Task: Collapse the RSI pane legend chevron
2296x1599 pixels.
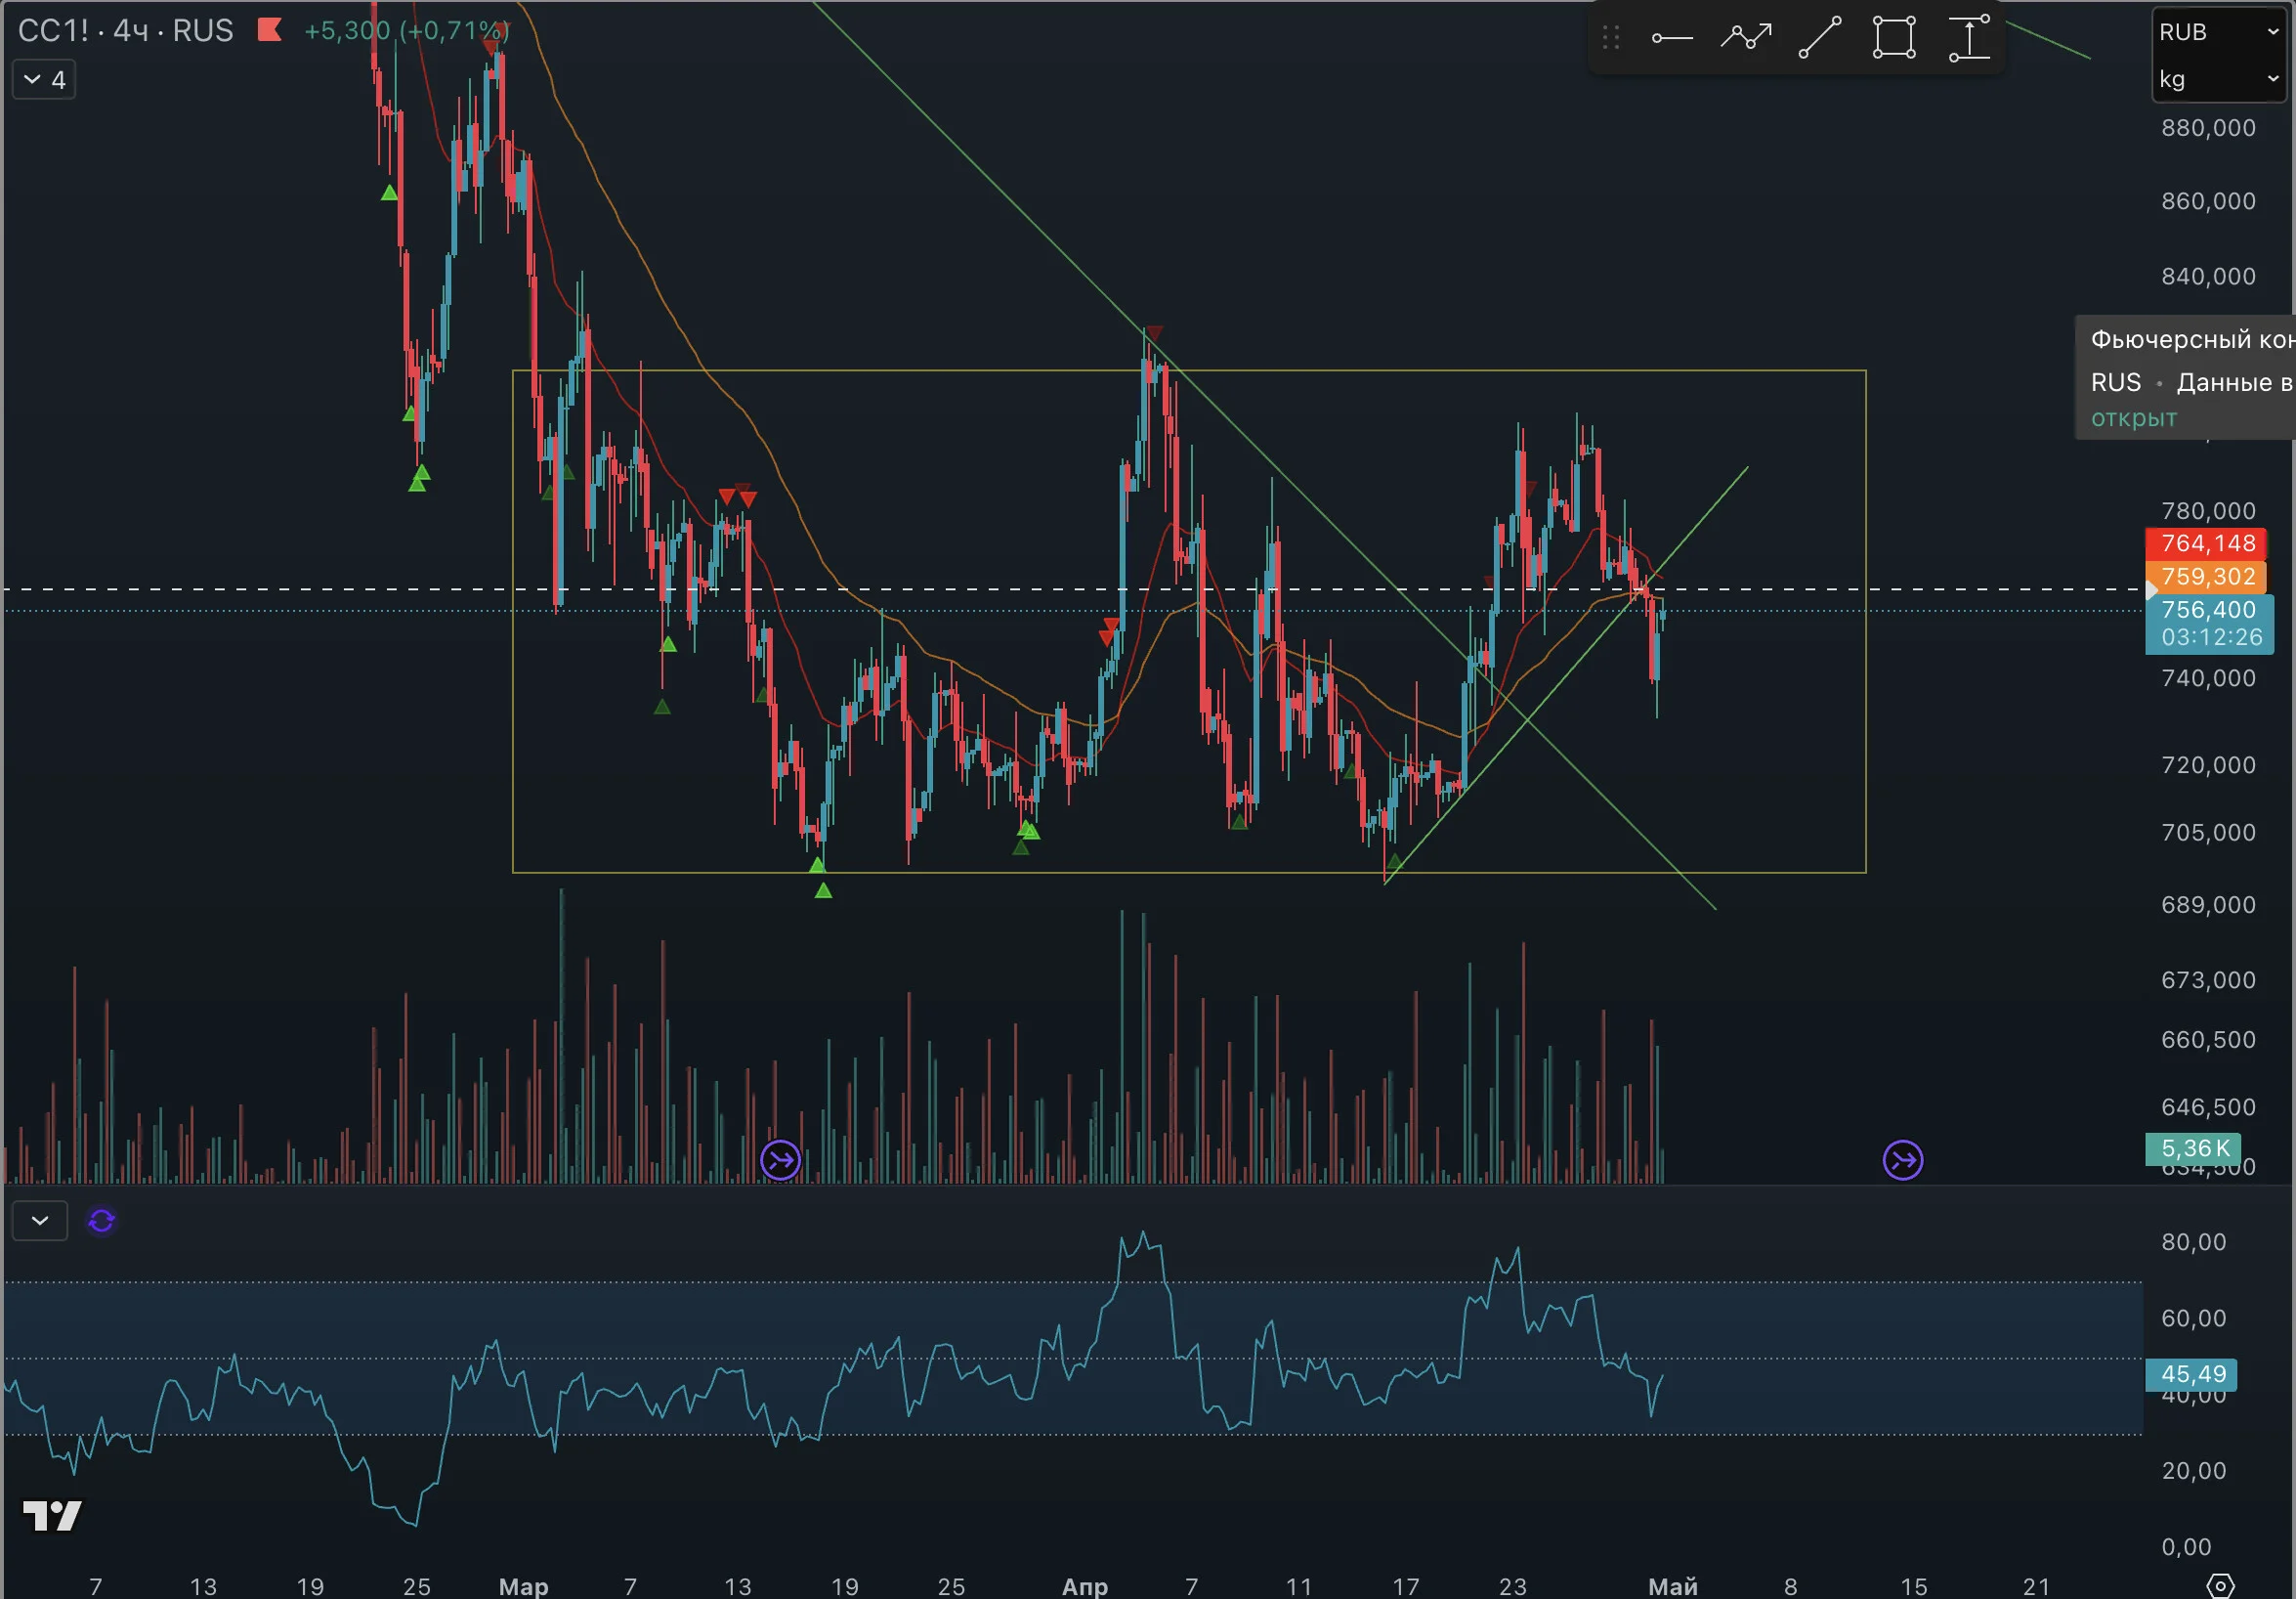Action: tap(40, 1221)
